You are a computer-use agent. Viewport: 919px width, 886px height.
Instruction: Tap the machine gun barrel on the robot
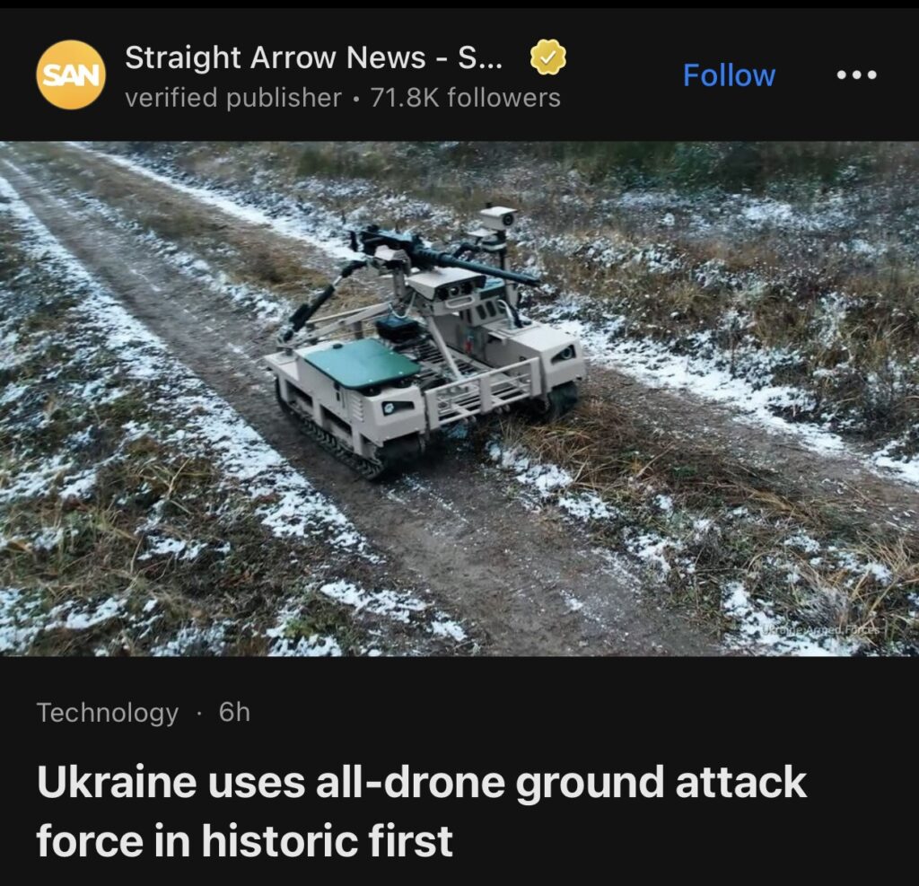point(475,266)
